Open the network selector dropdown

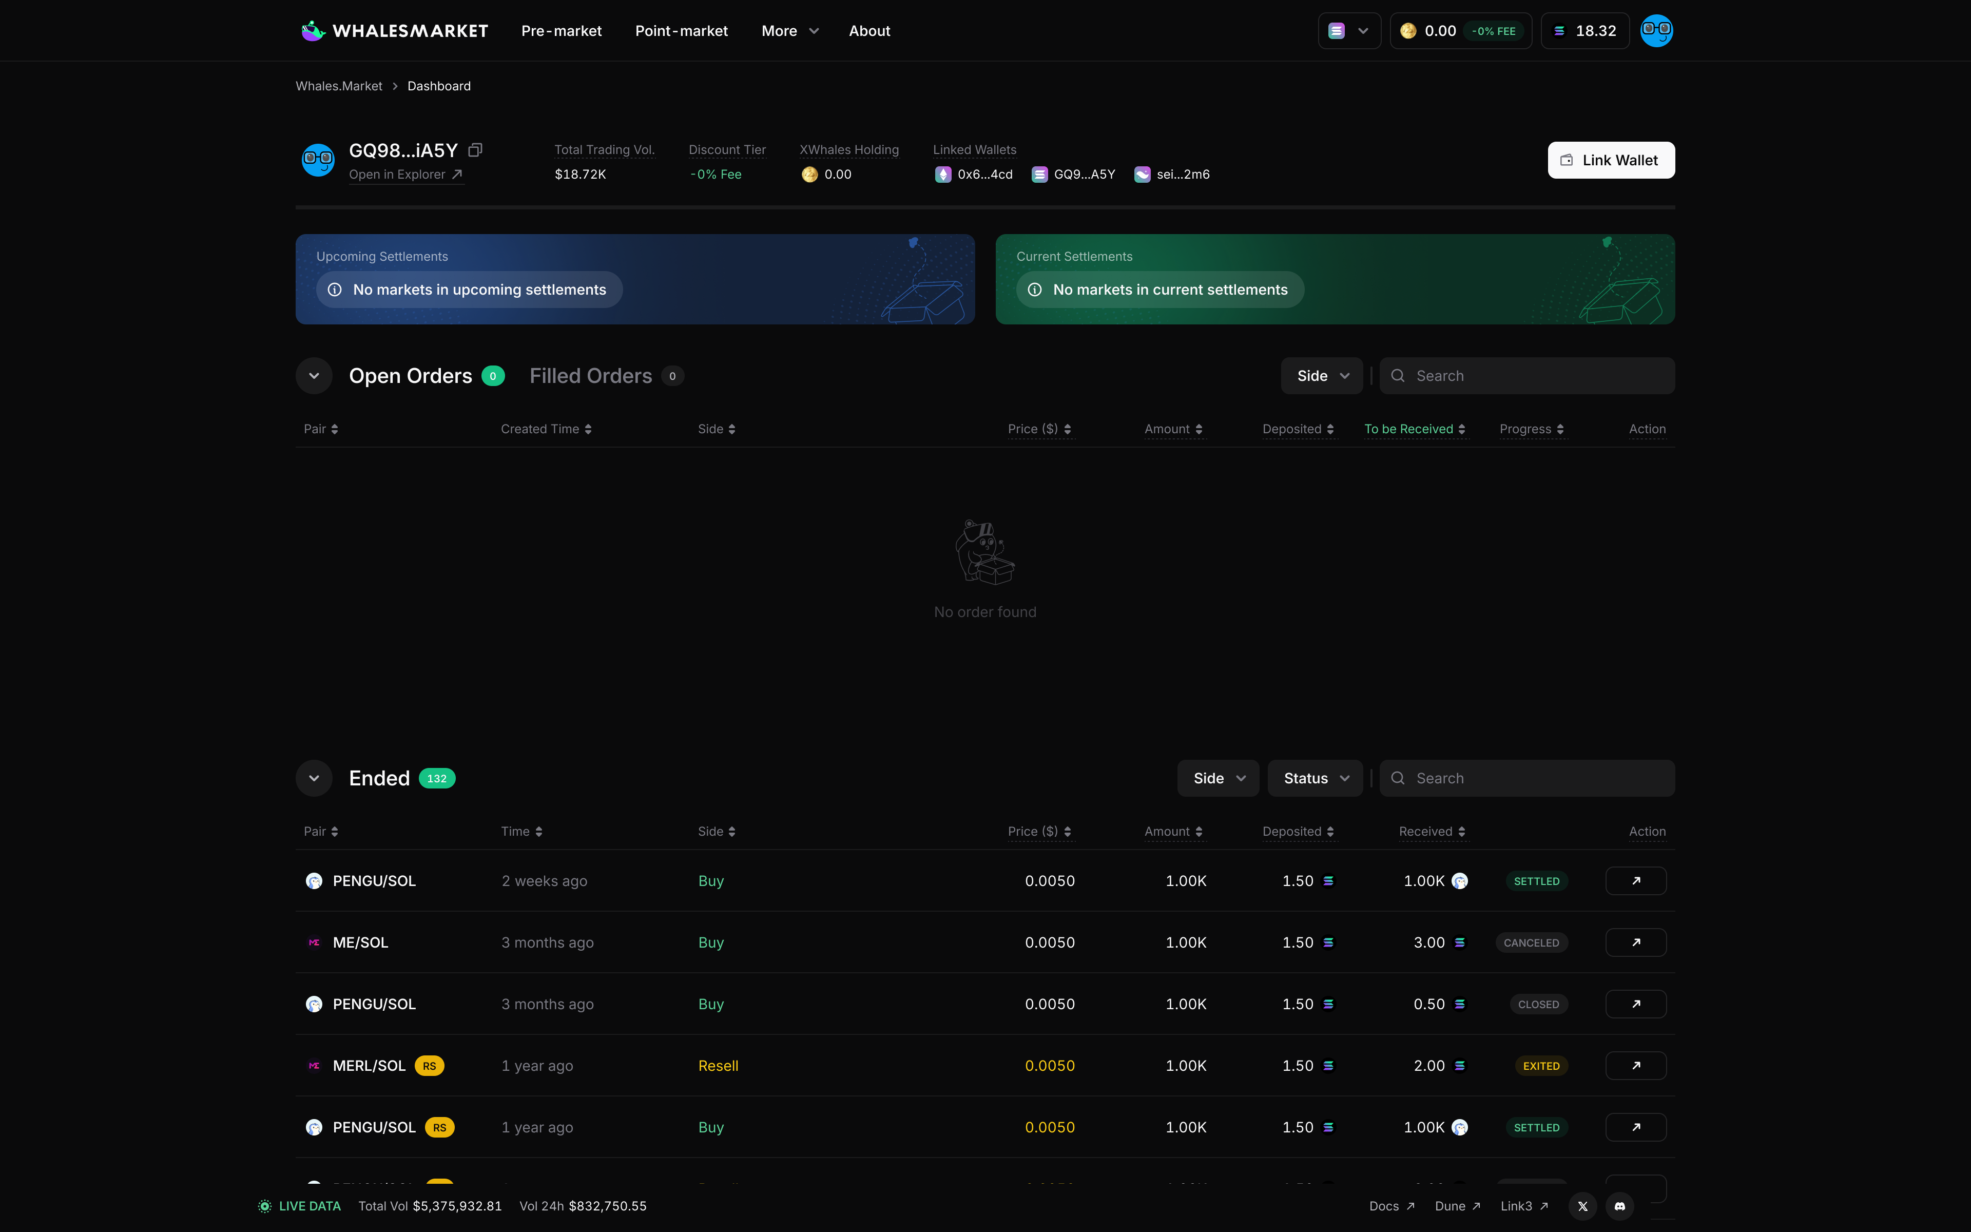point(1349,31)
